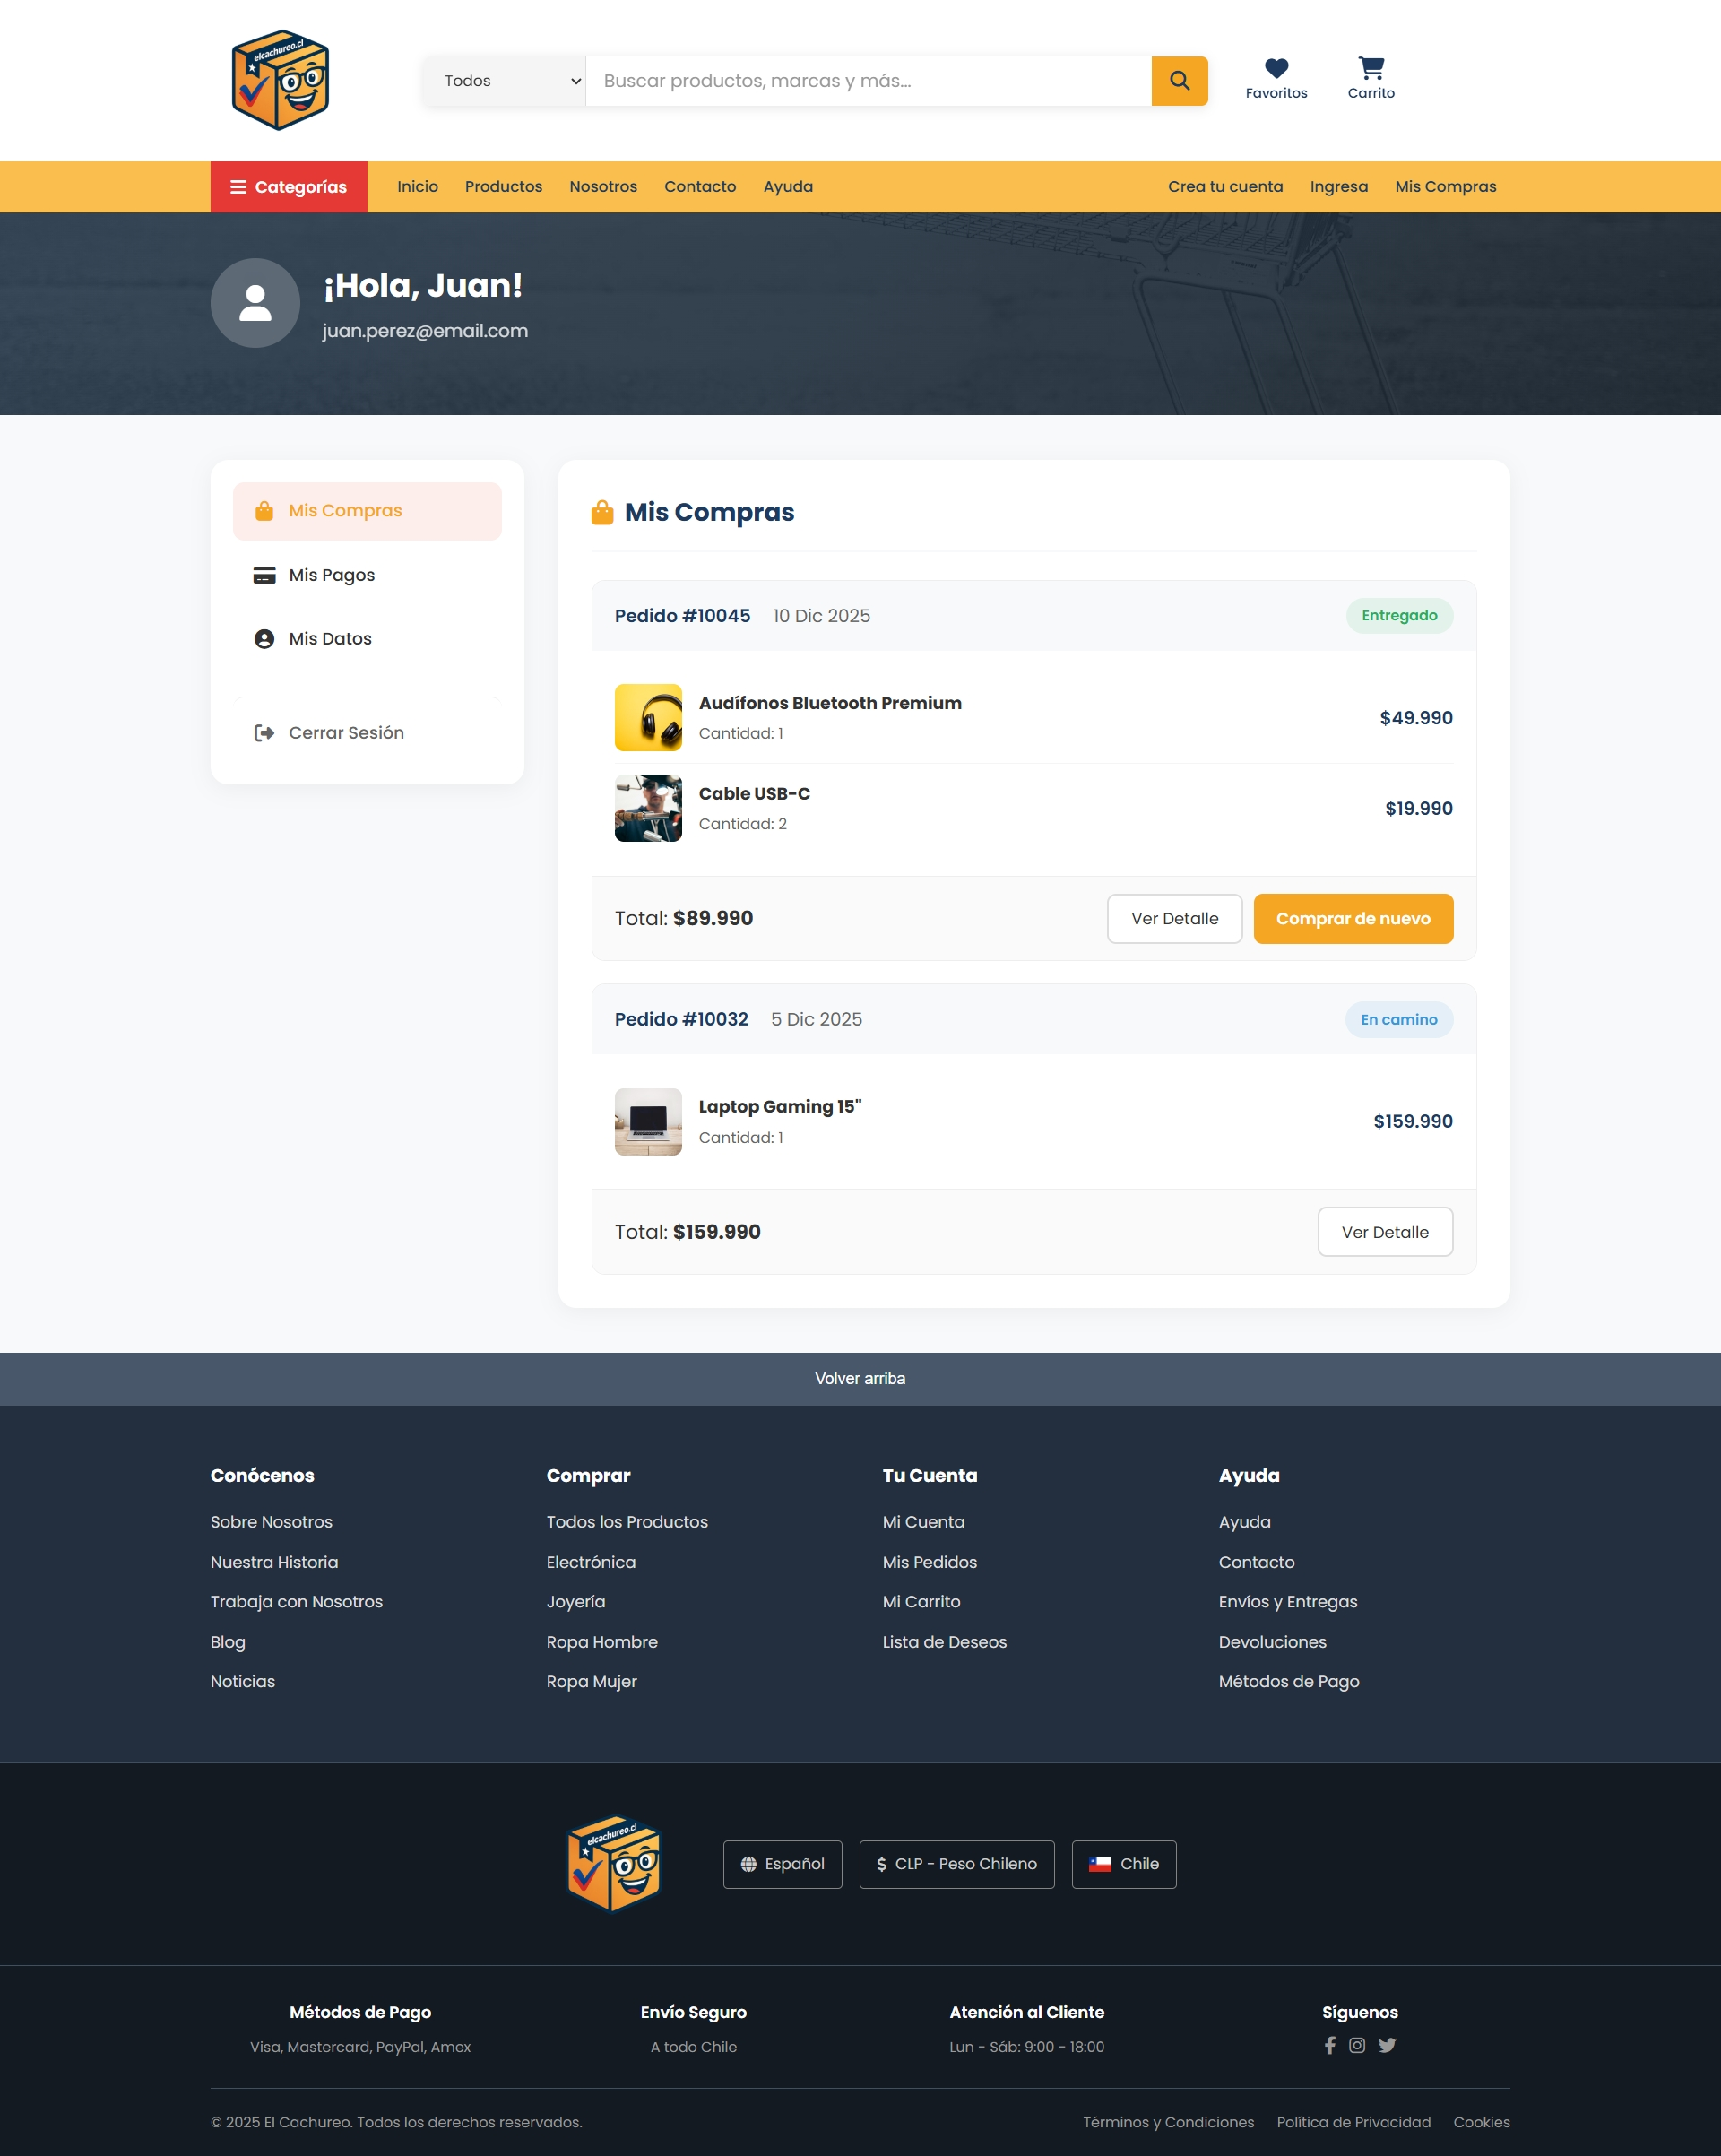Click the Audífonos Bluetooth Premium thumbnail
The height and width of the screenshot is (2156, 1721).
[648, 718]
